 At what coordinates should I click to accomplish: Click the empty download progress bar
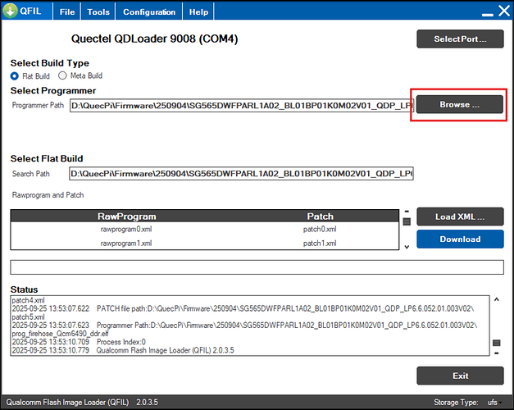257,267
